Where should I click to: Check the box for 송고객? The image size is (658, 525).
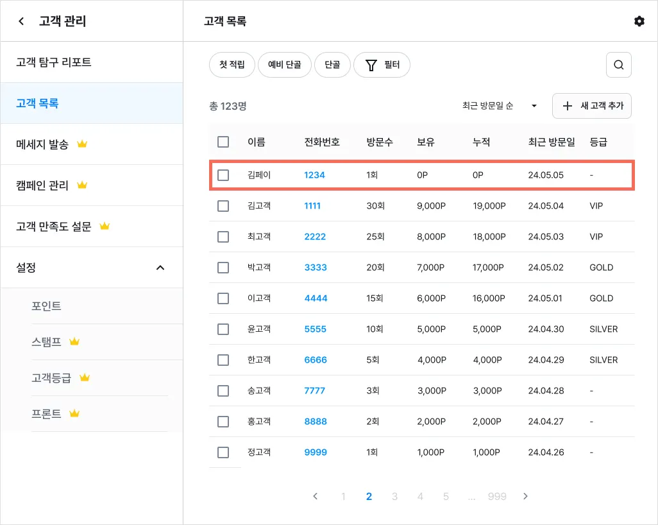pyautogui.click(x=223, y=391)
